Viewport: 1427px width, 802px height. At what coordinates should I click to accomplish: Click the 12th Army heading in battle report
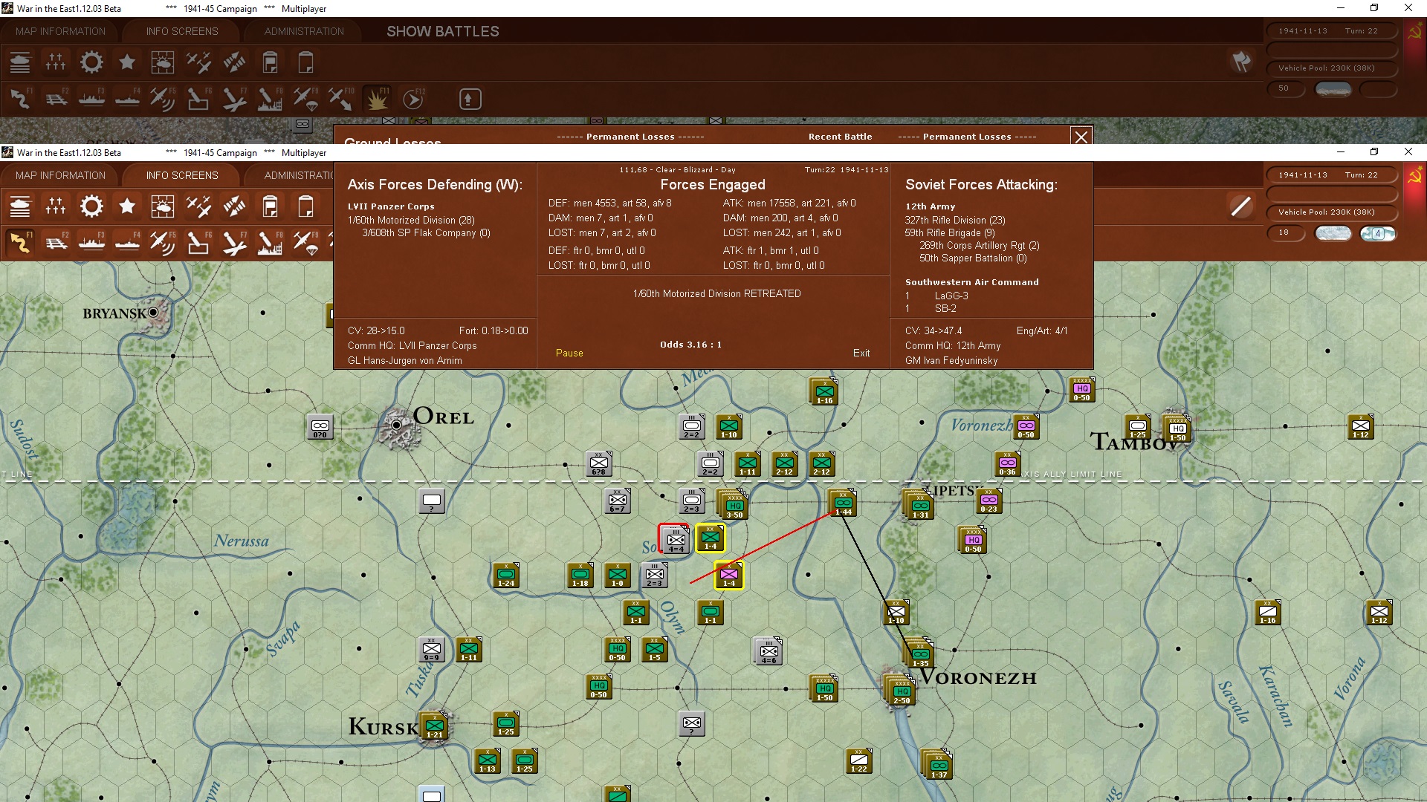(x=930, y=206)
